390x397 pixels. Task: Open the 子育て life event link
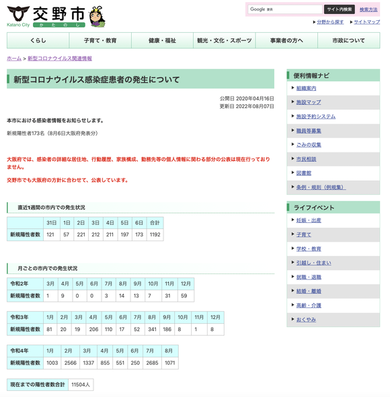pos(303,234)
